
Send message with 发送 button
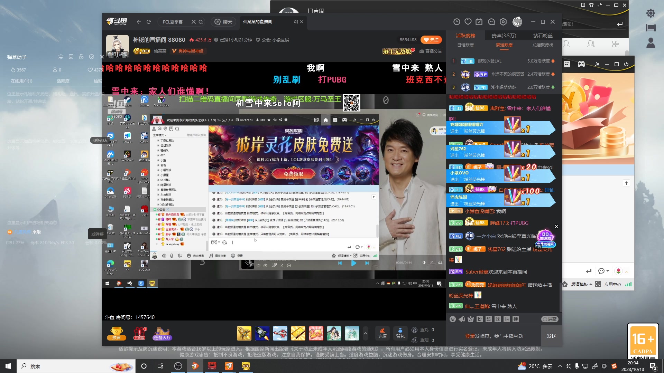(552, 336)
